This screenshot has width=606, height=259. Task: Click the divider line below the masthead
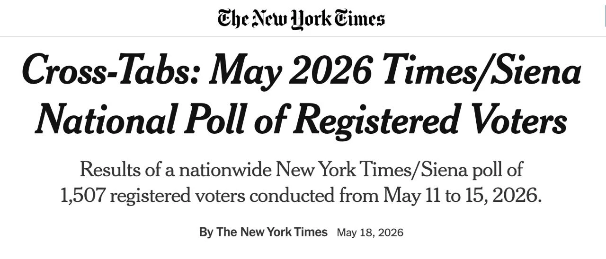pos(303,36)
